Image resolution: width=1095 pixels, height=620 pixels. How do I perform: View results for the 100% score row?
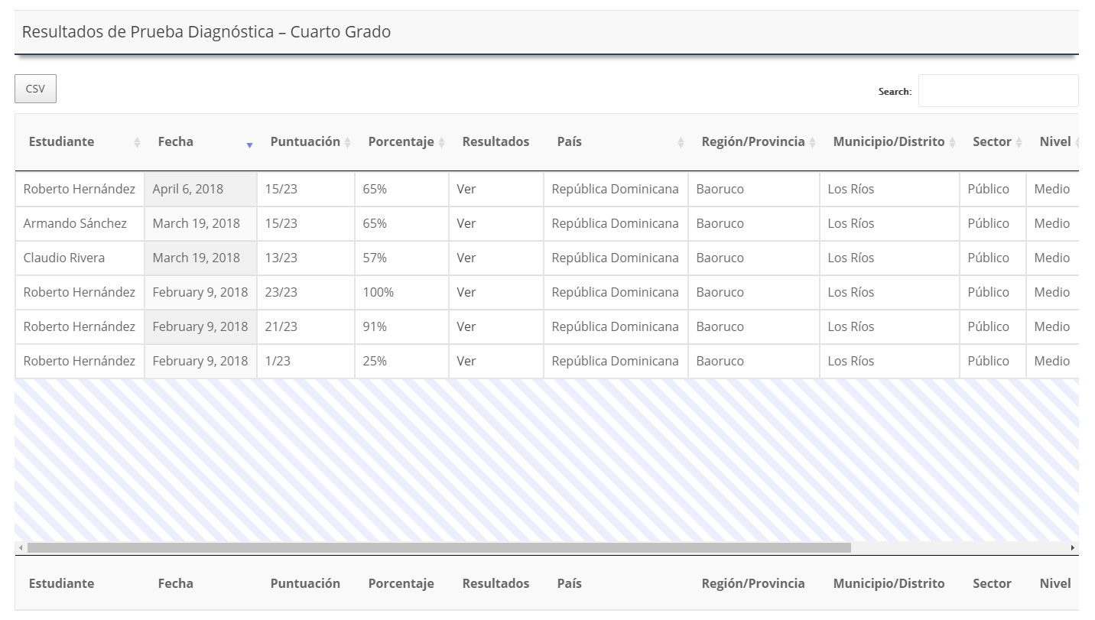point(466,292)
